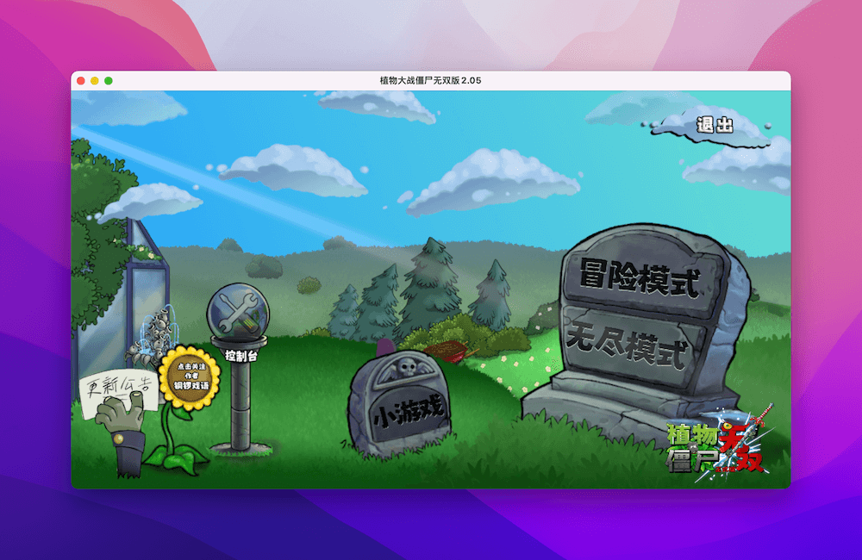The image size is (862, 560).
Task: Click the 控制台 label under the orb
Action: click(241, 356)
